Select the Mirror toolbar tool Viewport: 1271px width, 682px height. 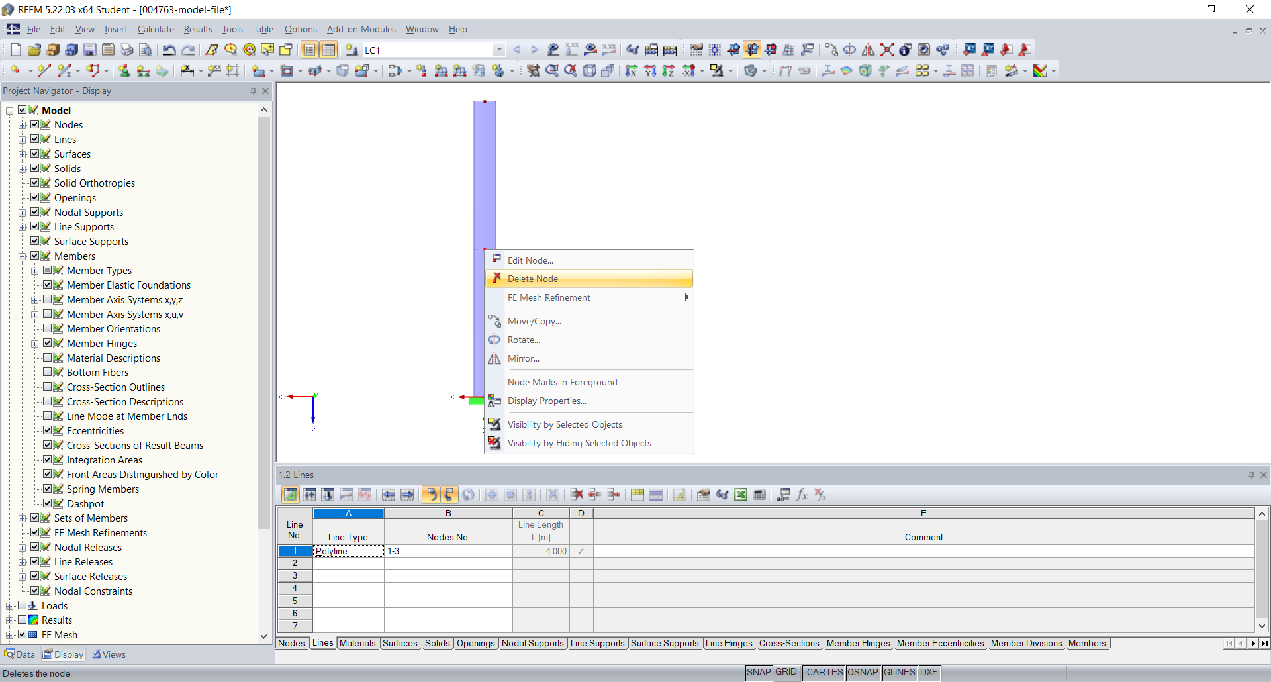(x=869, y=50)
